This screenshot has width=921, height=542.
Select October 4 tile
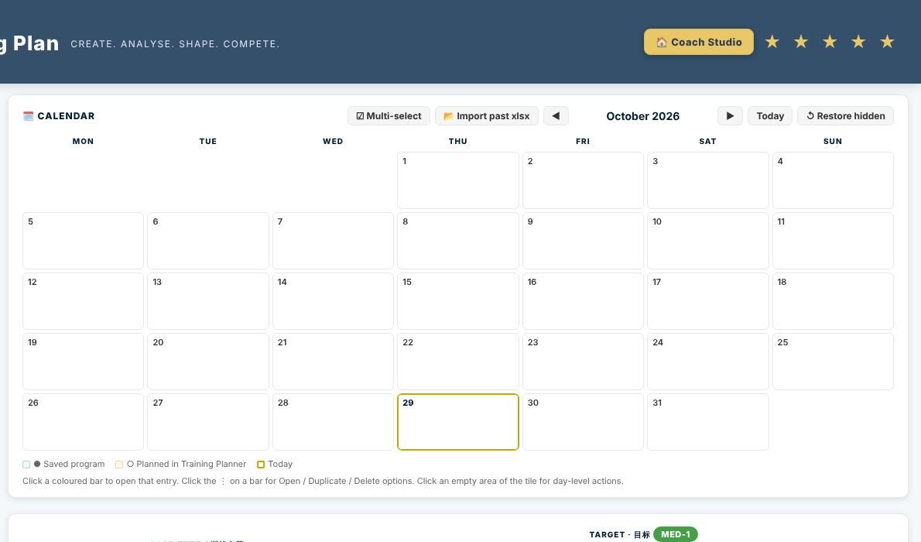pos(833,180)
